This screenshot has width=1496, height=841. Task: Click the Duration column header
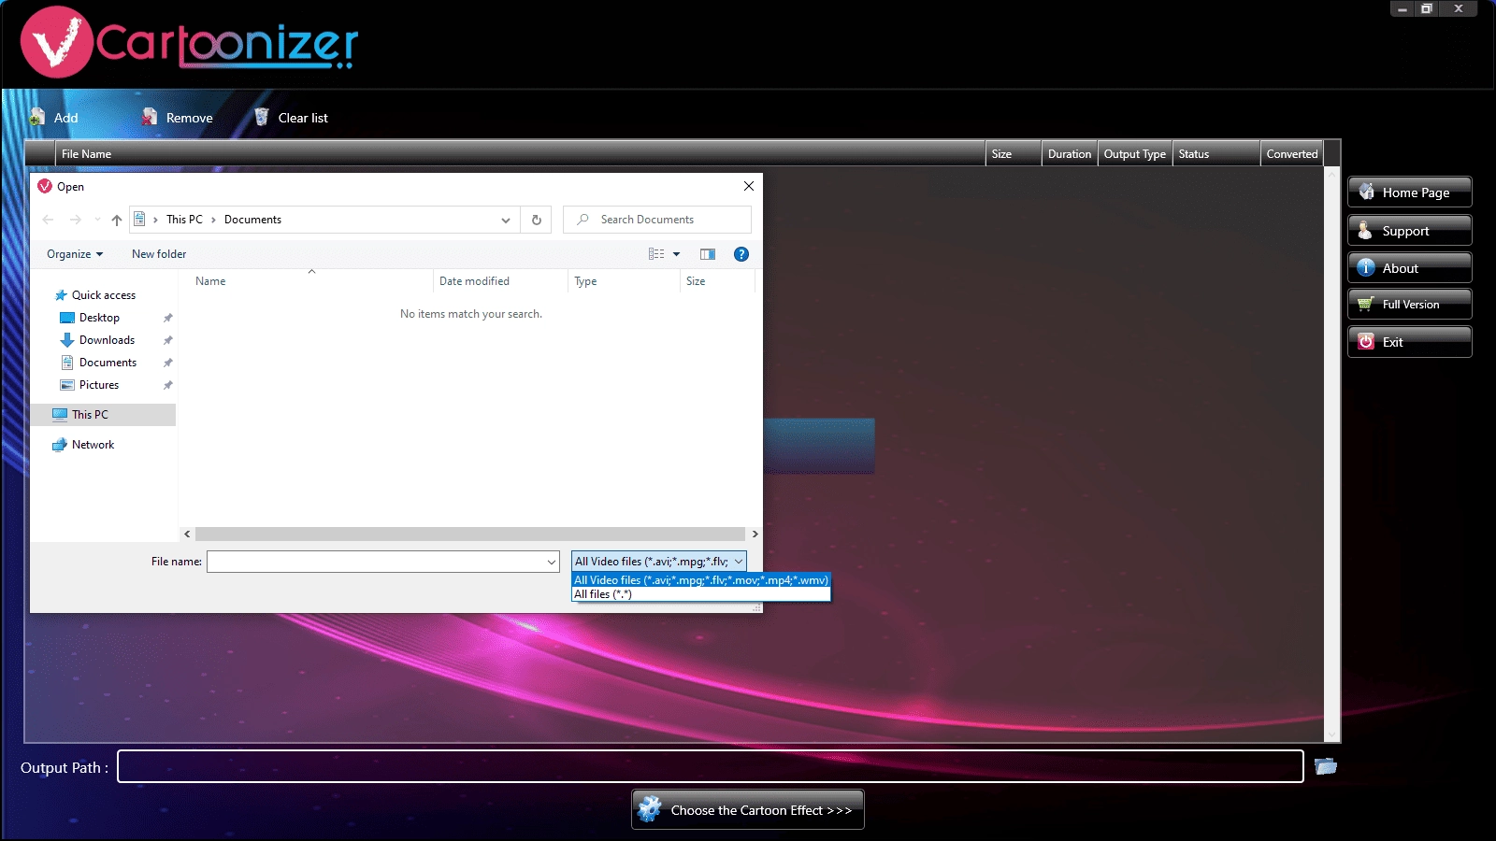(x=1070, y=154)
